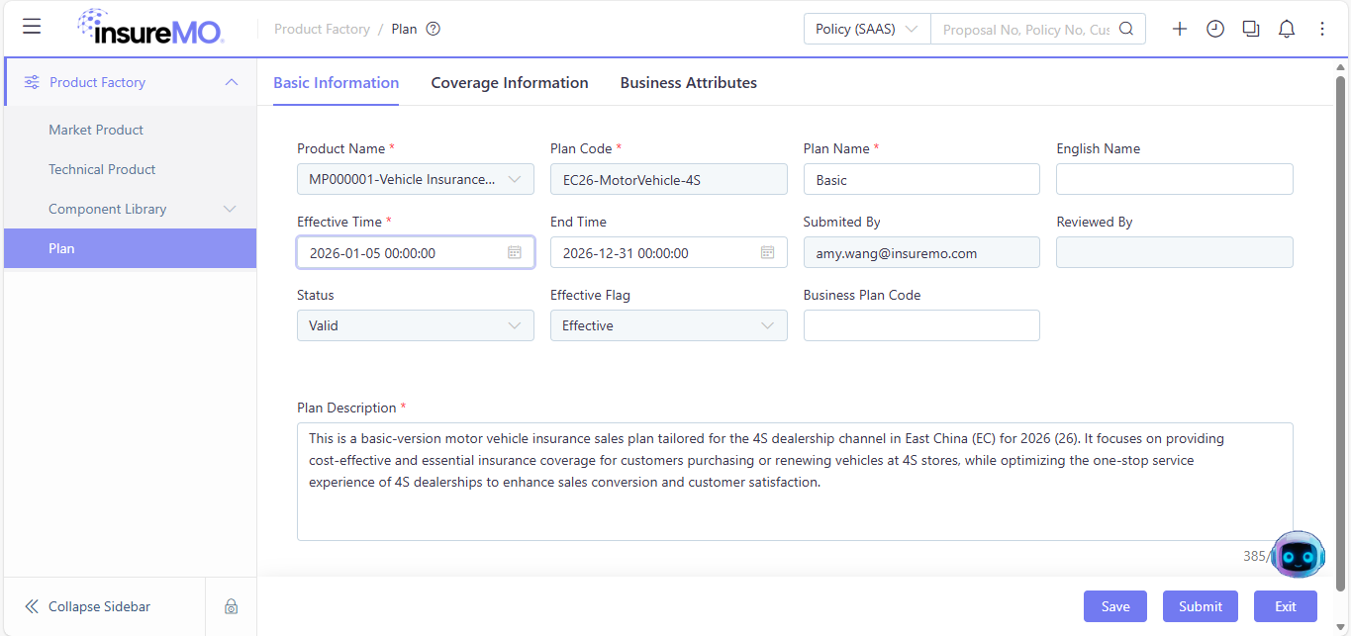This screenshot has width=1351, height=636.
Task: Click the Reviewed By field
Action: 1175,252
